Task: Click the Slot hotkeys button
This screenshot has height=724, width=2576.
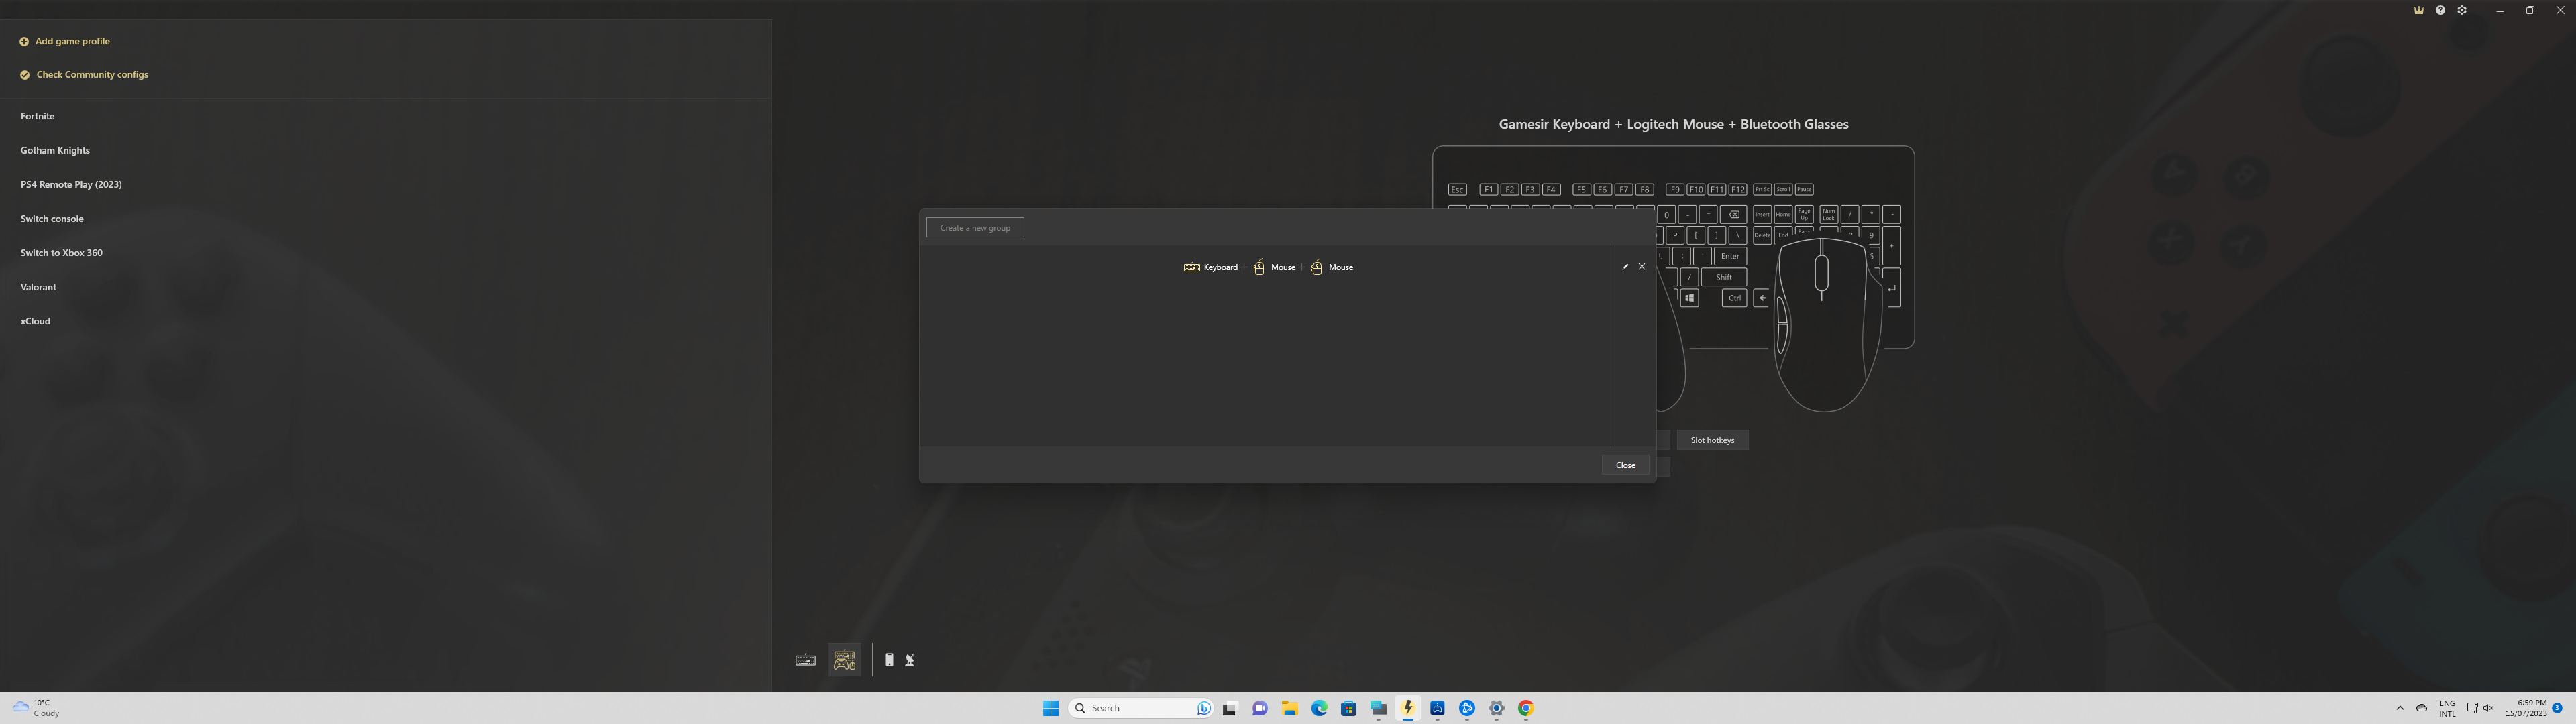Action: pyautogui.click(x=1712, y=440)
